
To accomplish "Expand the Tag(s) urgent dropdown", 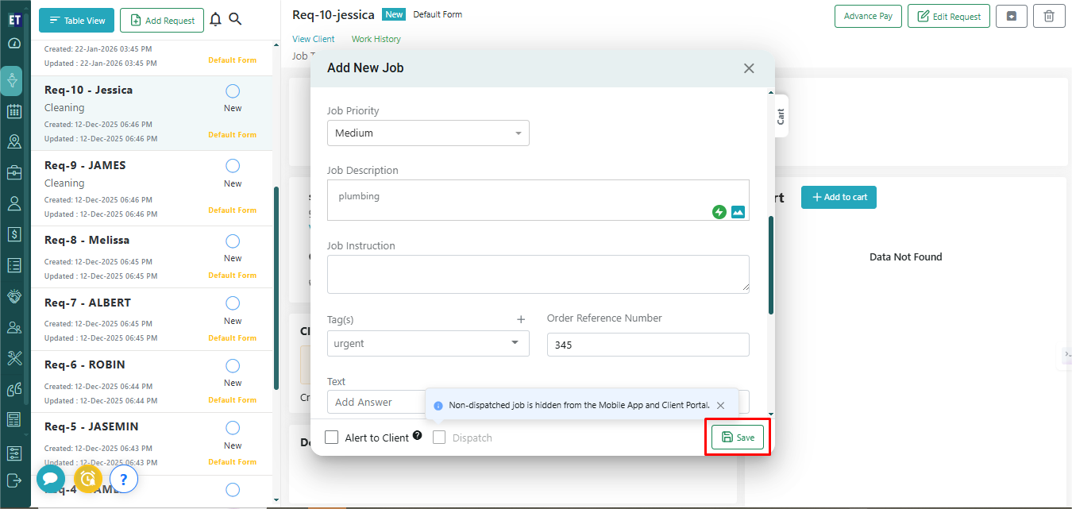I will [428, 343].
